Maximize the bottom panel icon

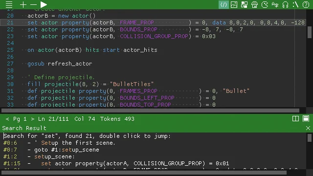(306, 118)
